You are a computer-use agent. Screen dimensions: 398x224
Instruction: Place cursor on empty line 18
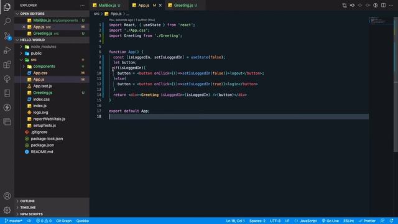(x=239, y=116)
